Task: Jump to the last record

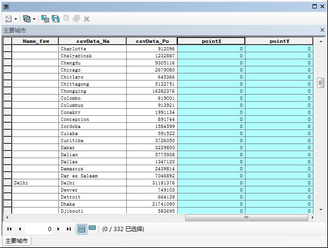Action: point(69,229)
